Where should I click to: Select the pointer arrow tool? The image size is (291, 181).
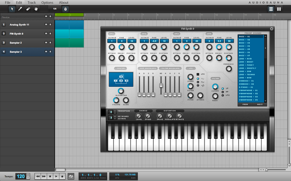tap(12, 8)
